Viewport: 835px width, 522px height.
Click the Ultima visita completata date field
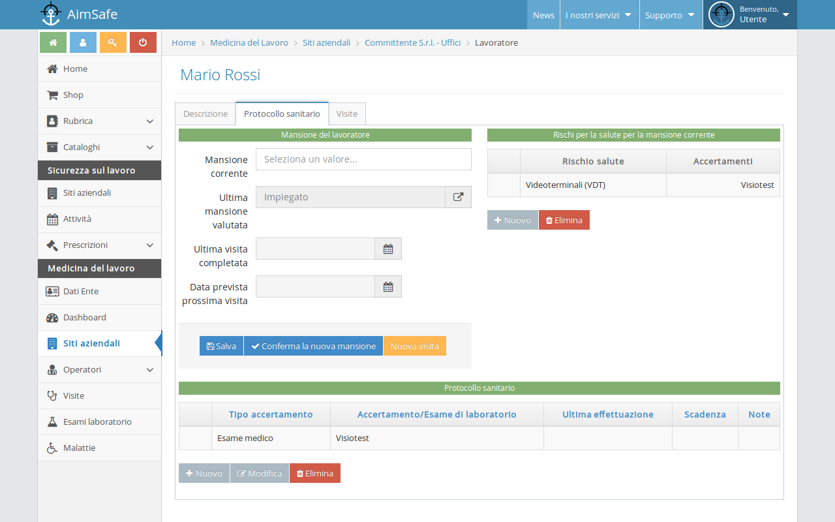[315, 249]
